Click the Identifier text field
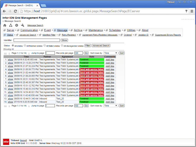Viewport: 196px width, 147px height. click(37, 40)
